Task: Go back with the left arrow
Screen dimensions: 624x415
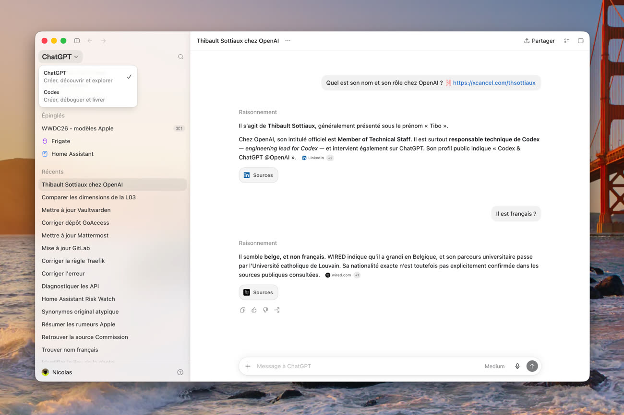Action: pyautogui.click(x=90, y=41)
